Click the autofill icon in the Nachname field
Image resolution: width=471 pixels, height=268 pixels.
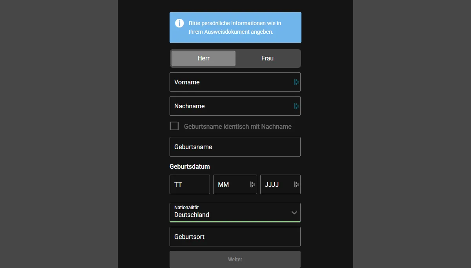click(x=296, y=106)
